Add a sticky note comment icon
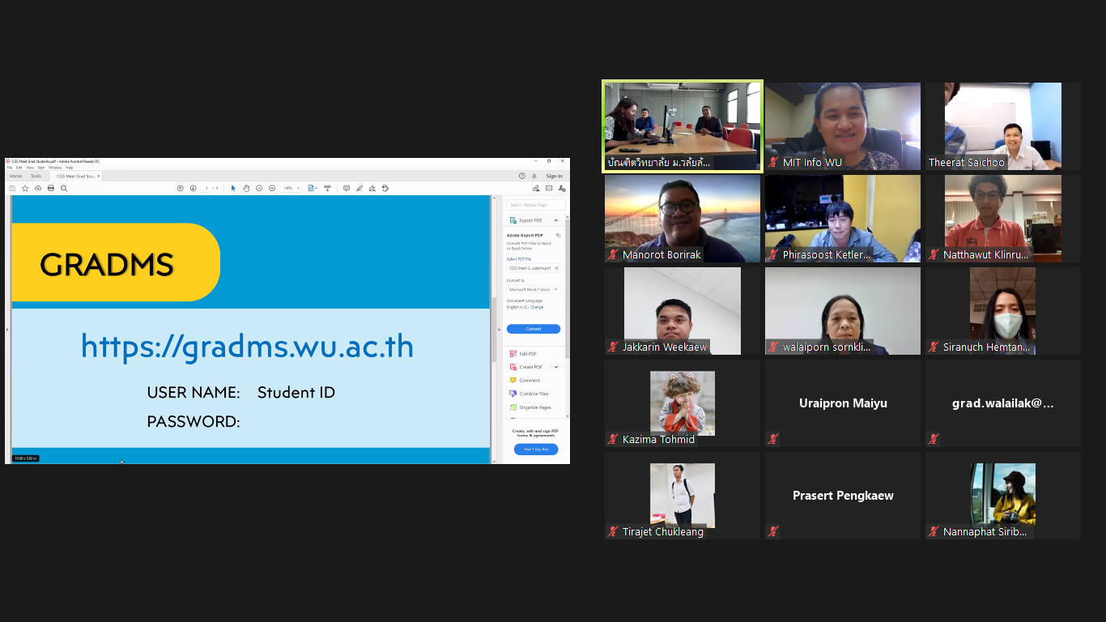Viewport: 1106px width, 622px height. click(347, 188)
